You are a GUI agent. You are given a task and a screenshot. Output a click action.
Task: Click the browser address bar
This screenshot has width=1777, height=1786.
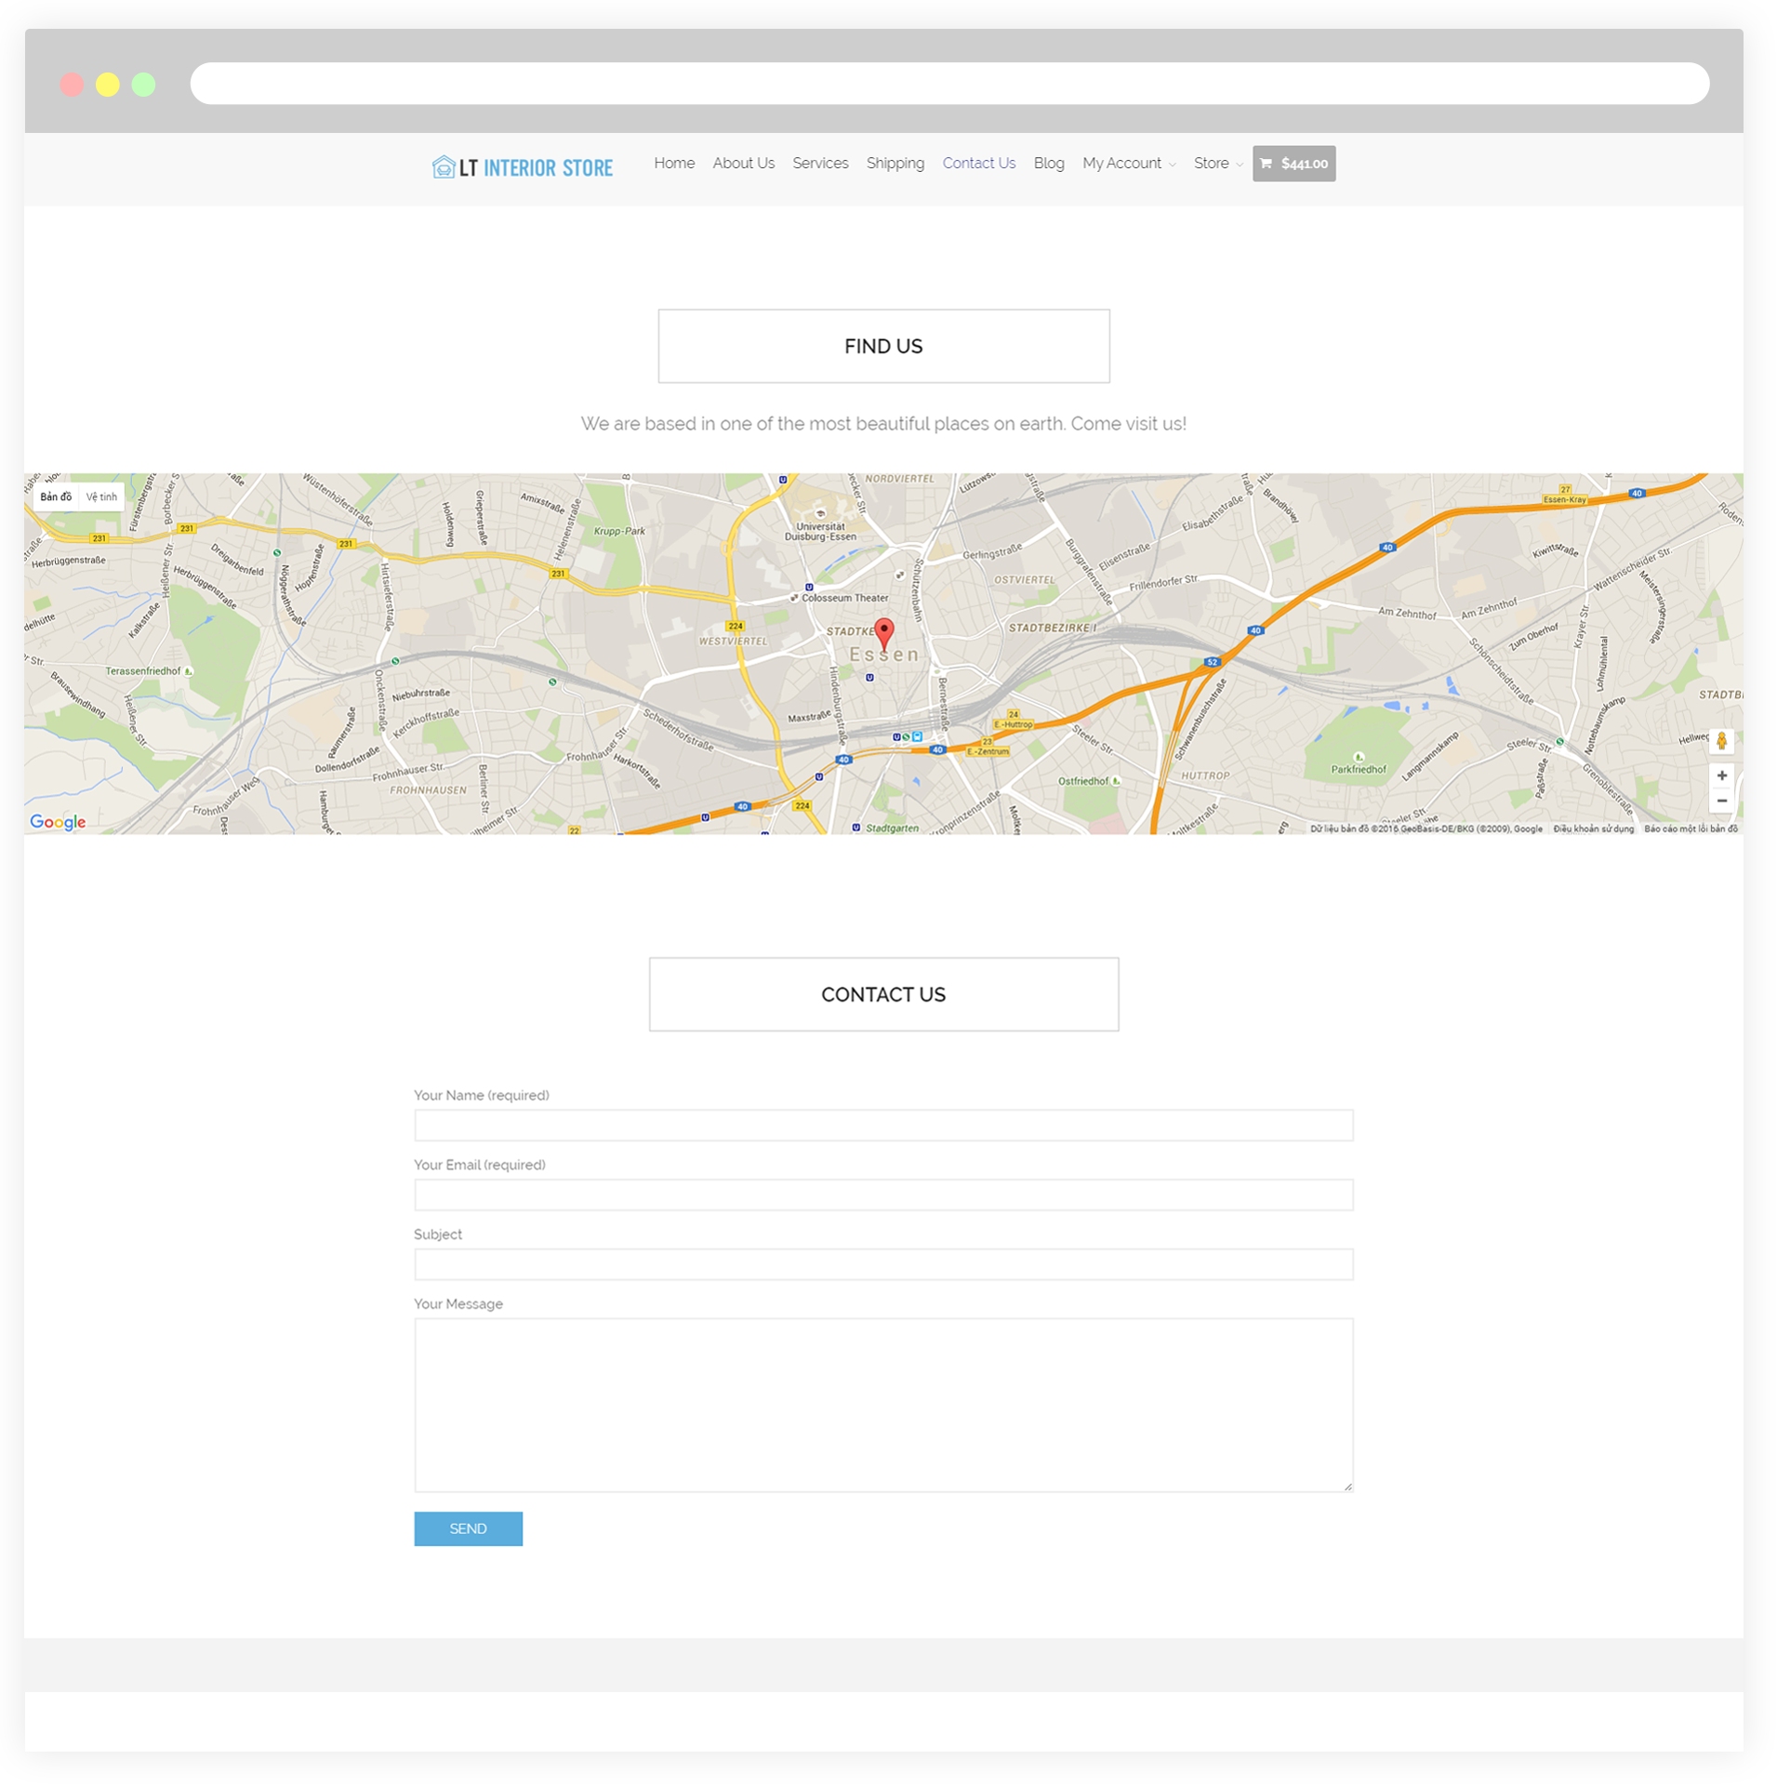pyautogui.click(x=949, y=84)
